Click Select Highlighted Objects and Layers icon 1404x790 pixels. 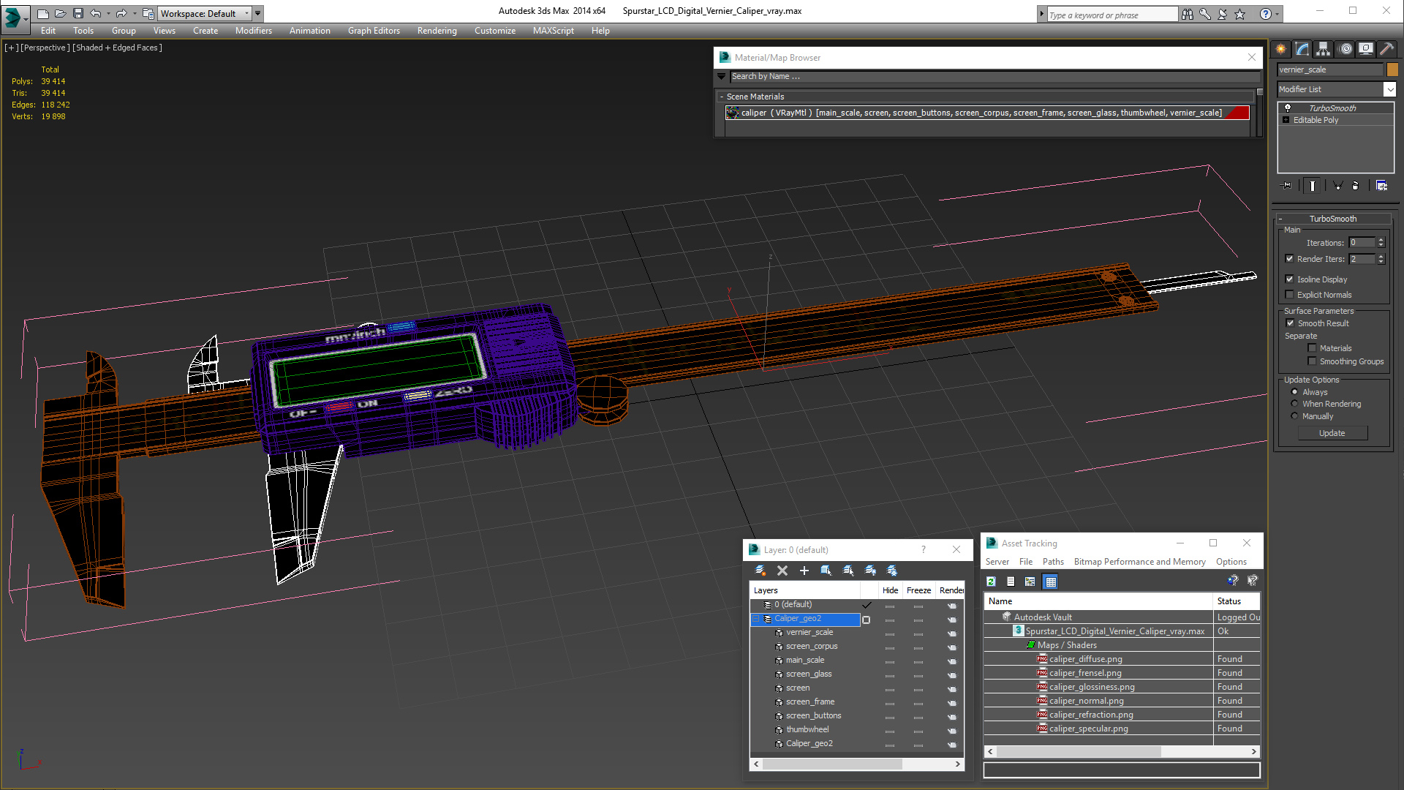(x=826, y=571)
